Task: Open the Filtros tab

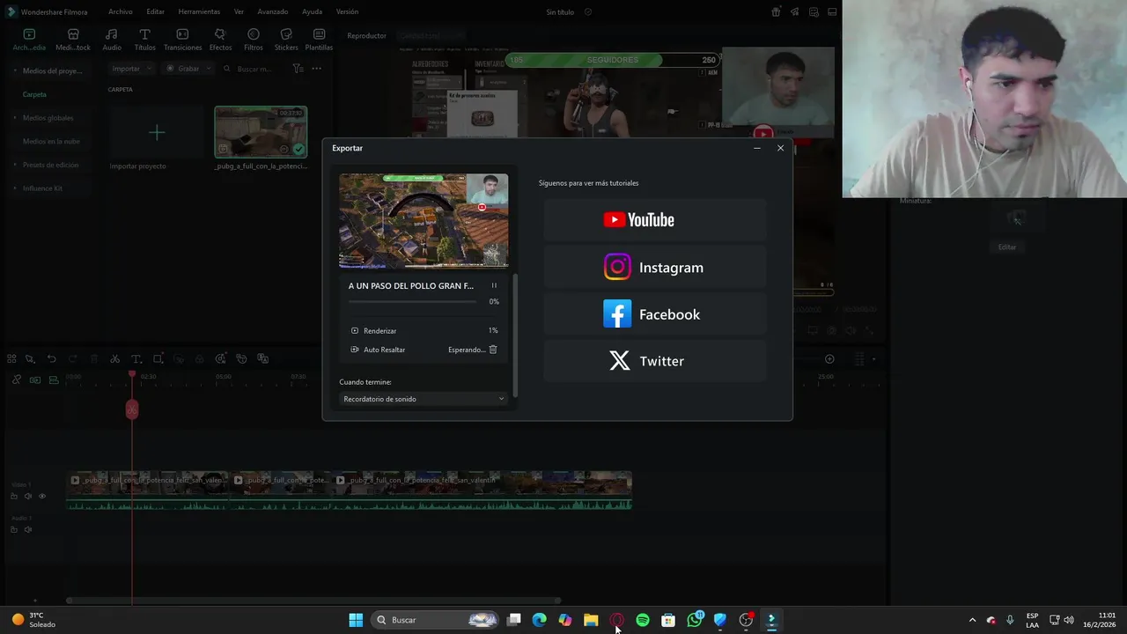Action: point(254,40)
